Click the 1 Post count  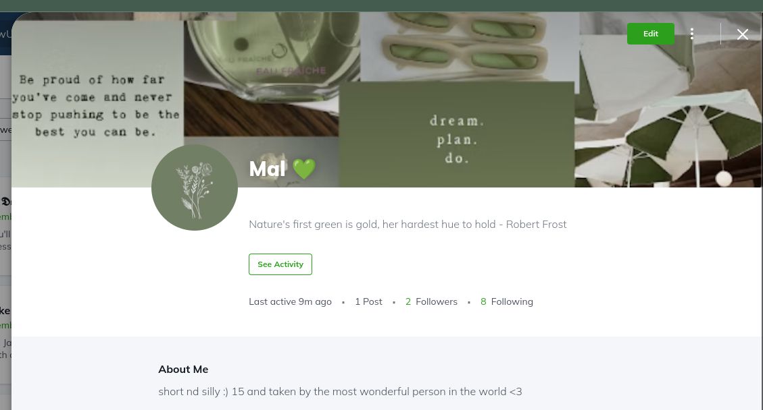pyautogui.click(x=368, y=301)
